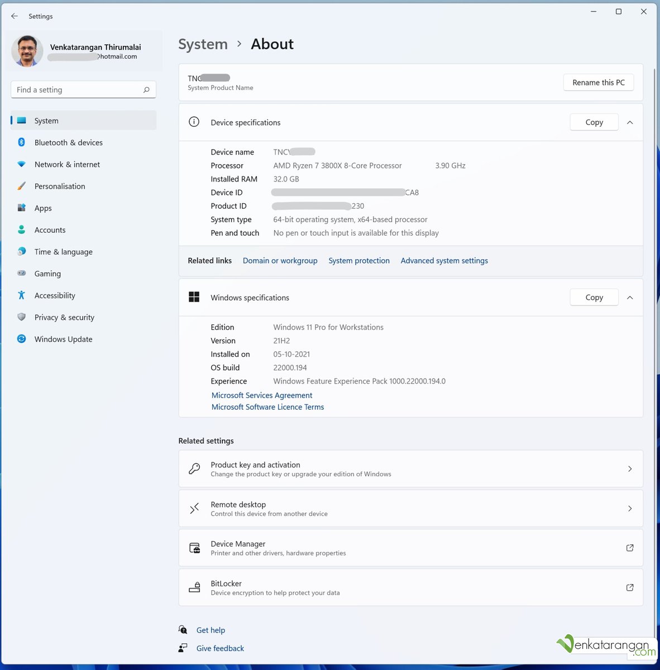Click the Windows 11 Pro for Workstations text
The height and width of the screenshot is (670, 660).
pos(328,327)
